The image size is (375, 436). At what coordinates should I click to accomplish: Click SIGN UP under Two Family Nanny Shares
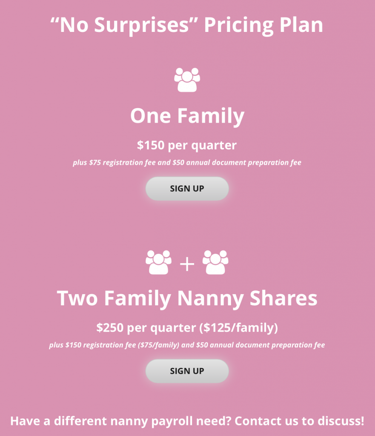pyautogui.click(x=187, y=371)
